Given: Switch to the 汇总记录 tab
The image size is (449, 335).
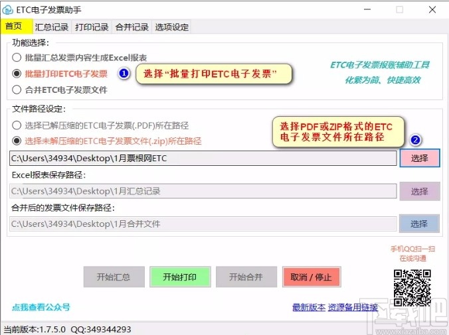Looking at the screenshot, I should pos(52,27).
